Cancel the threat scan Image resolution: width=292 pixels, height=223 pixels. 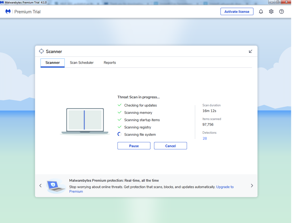pos(171,146)
